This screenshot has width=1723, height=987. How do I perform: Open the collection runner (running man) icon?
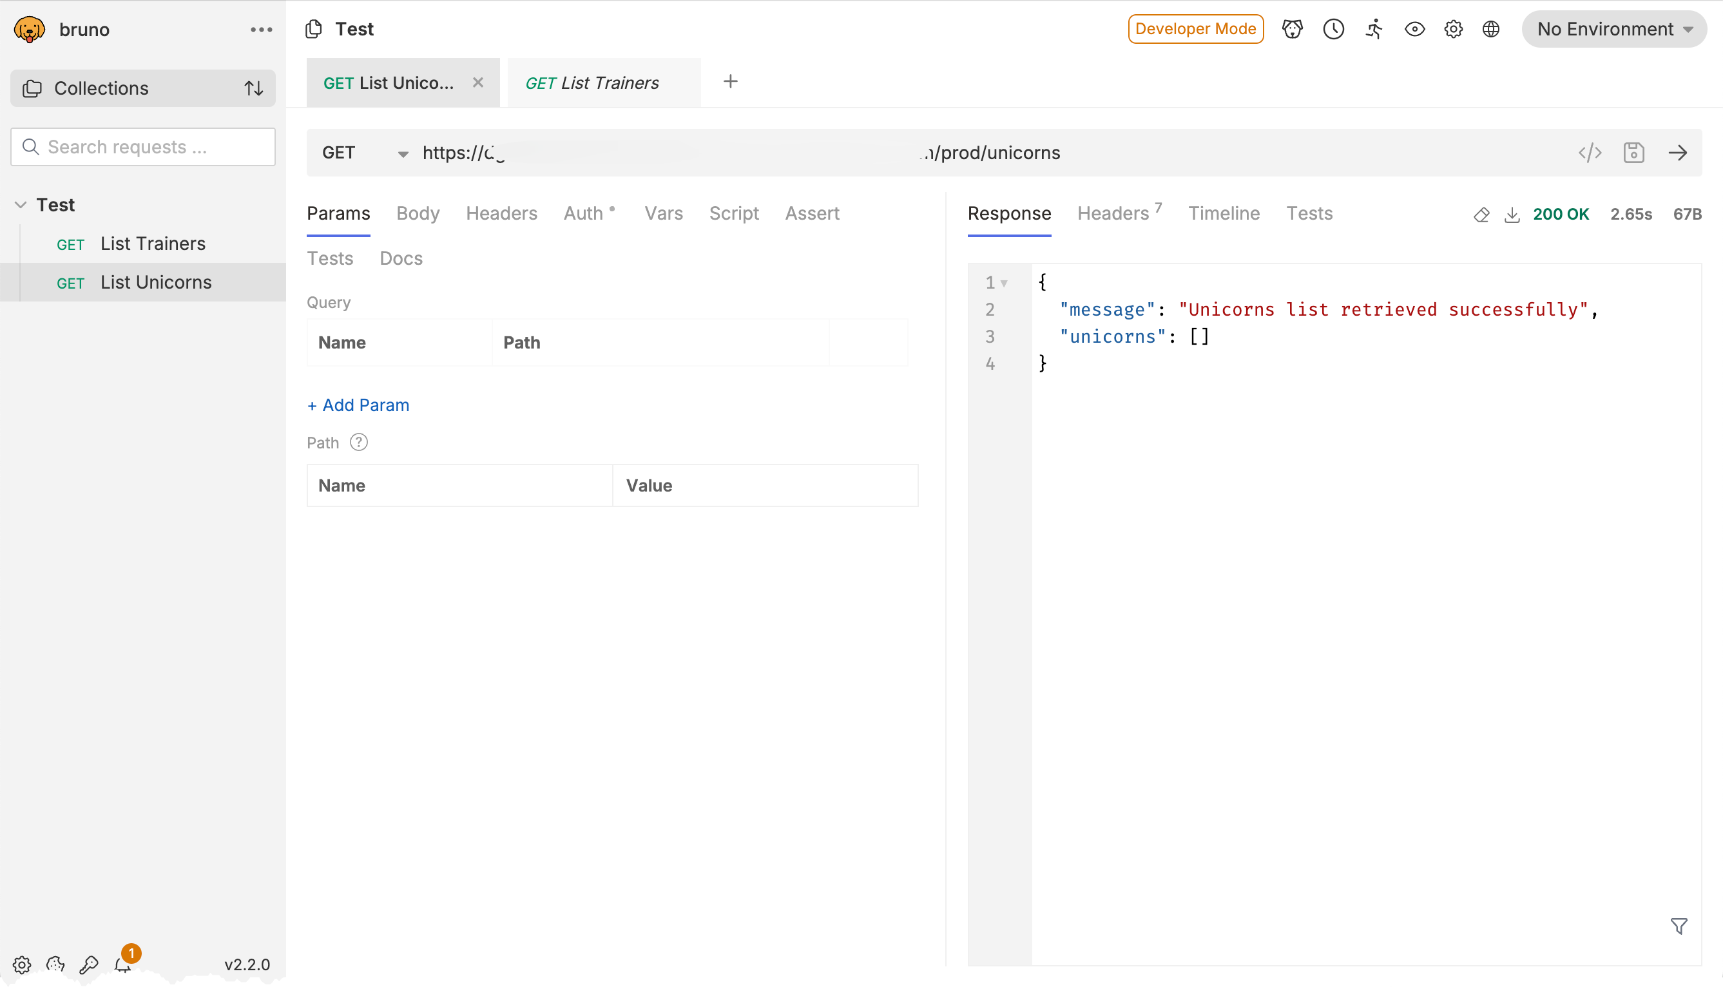[1374, 29]
